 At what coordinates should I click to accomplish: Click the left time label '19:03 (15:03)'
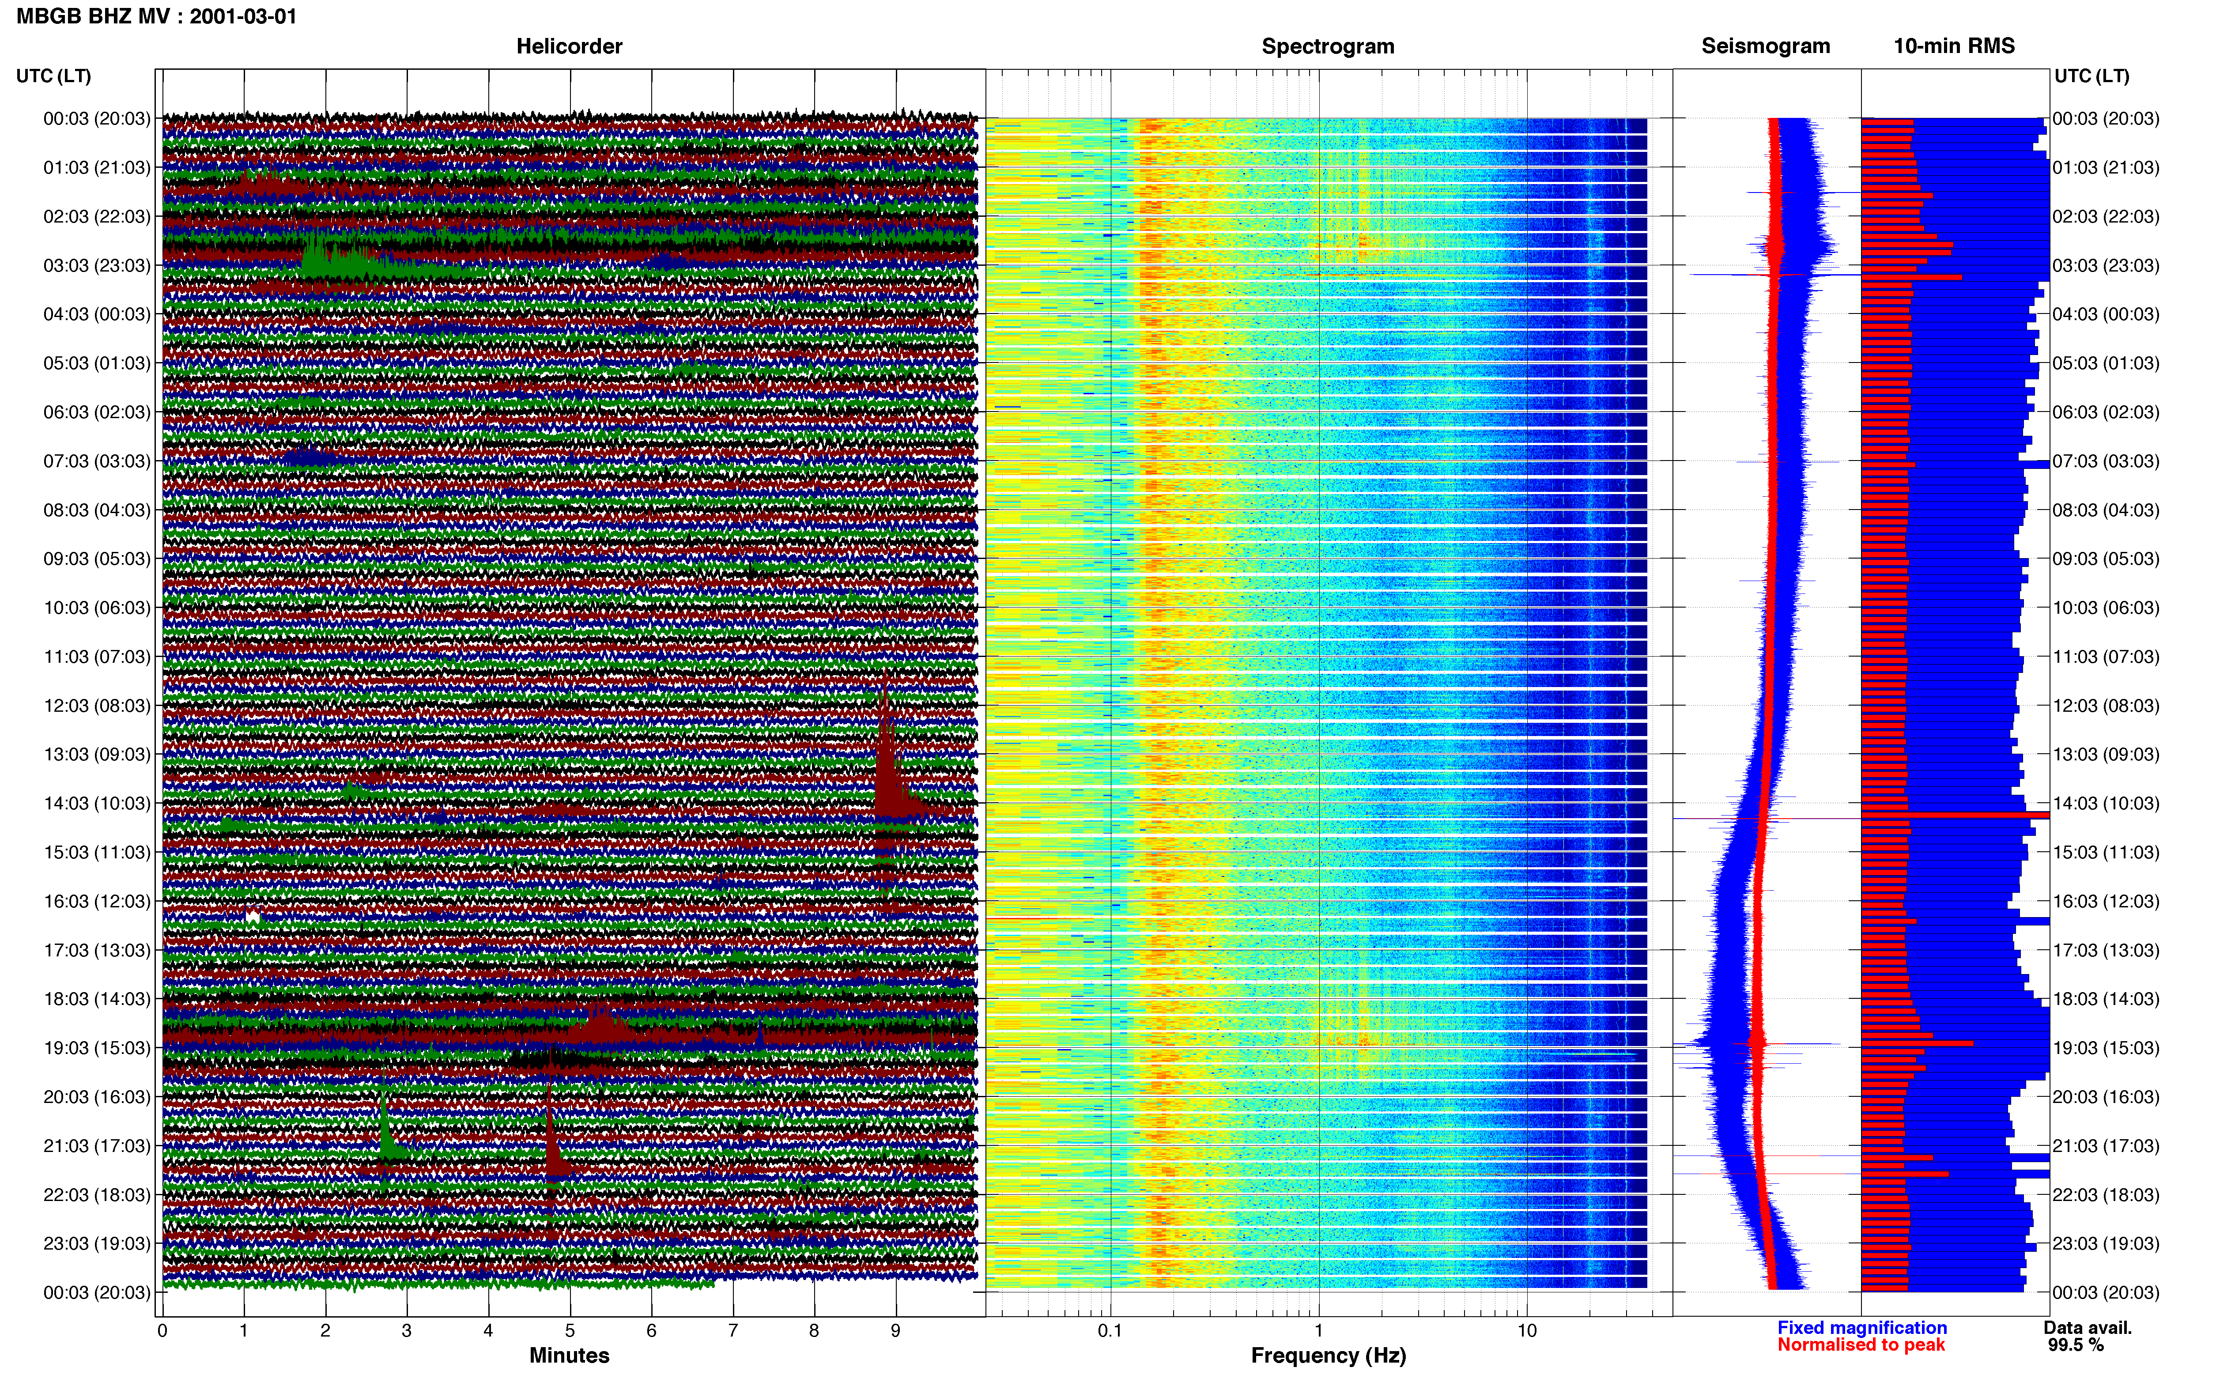(97, 1048)
